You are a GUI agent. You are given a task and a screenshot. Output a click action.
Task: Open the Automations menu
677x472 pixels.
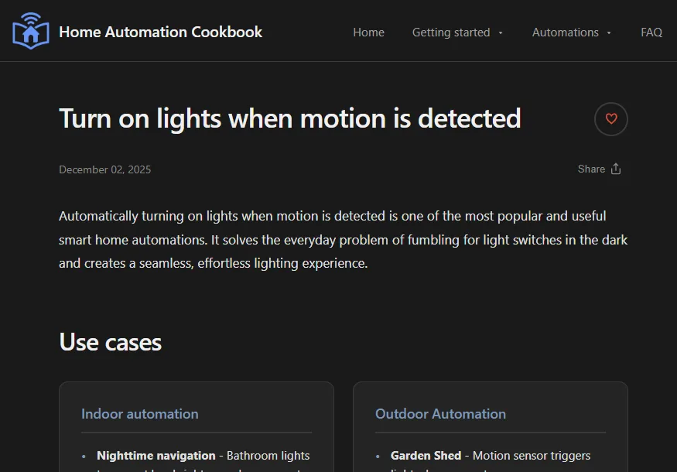click(x=565, y=32)
